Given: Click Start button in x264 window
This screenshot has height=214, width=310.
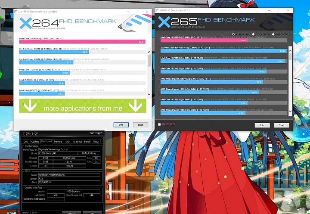Looking at the screenshot, I should coord(140,125).
